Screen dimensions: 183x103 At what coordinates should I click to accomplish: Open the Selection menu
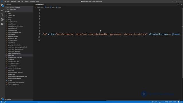coord(13,1)
